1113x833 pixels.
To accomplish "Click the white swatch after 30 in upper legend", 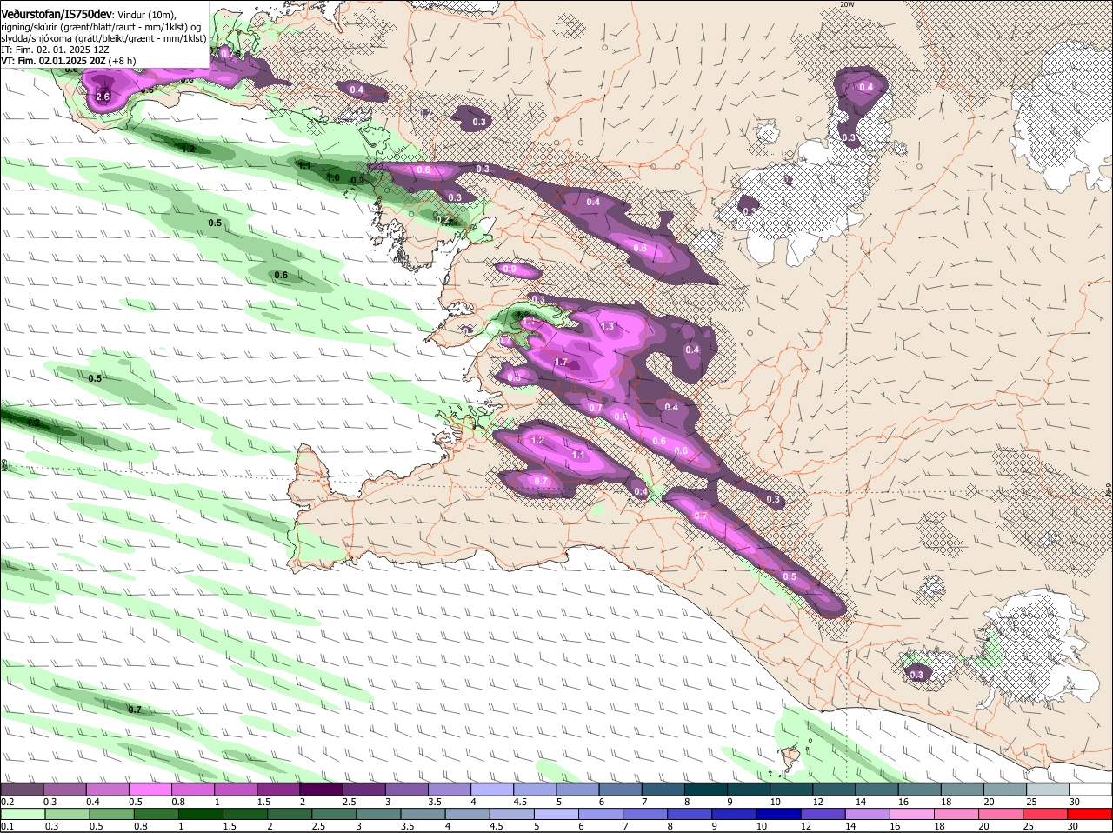I will coord(1090,790).
